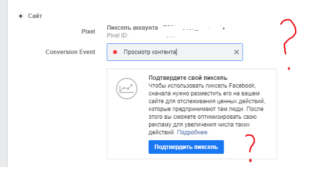Focus the Просмотр контента conversion event field
Viewport: 312px width, 183px height.
[175, 52]
